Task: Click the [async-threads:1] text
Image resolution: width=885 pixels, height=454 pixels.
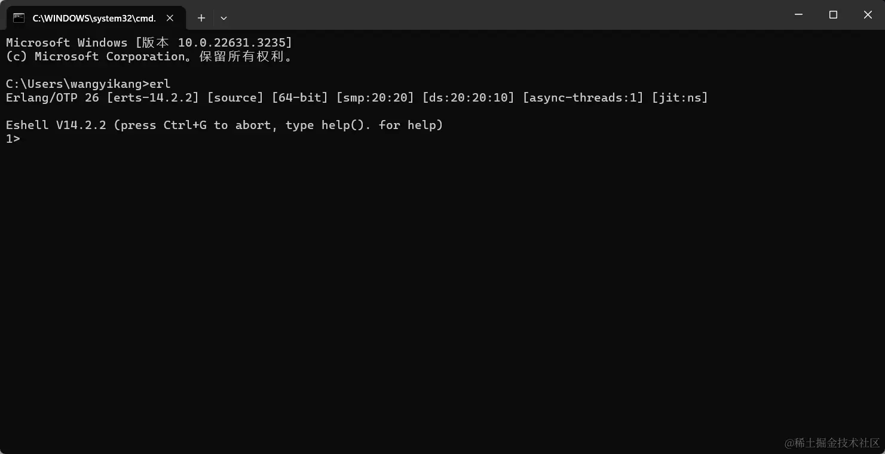Action: point(583,97)
